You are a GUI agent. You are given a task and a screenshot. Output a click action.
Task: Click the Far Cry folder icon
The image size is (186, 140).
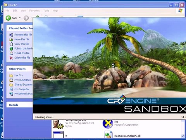tap(11, 75)
